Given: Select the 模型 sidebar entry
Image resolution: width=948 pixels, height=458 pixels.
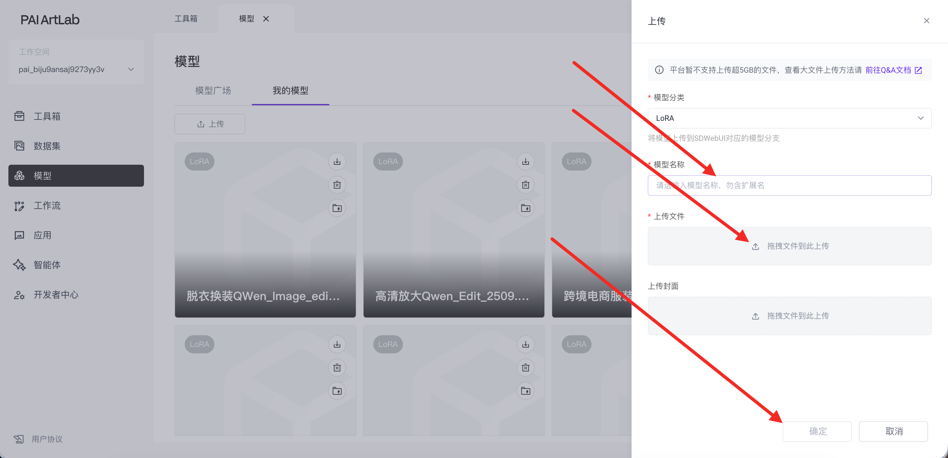Looking at the screenshot, I should tap(76, 176).
